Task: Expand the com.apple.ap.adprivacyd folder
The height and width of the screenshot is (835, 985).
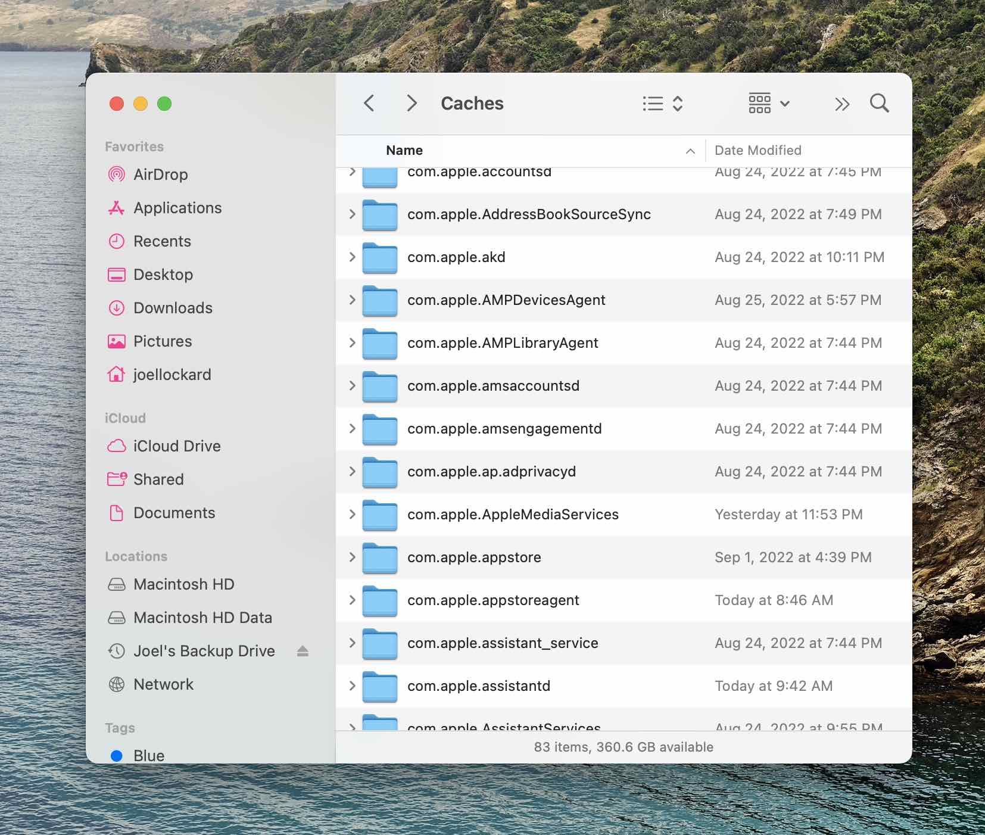Action: pos(352,471)
